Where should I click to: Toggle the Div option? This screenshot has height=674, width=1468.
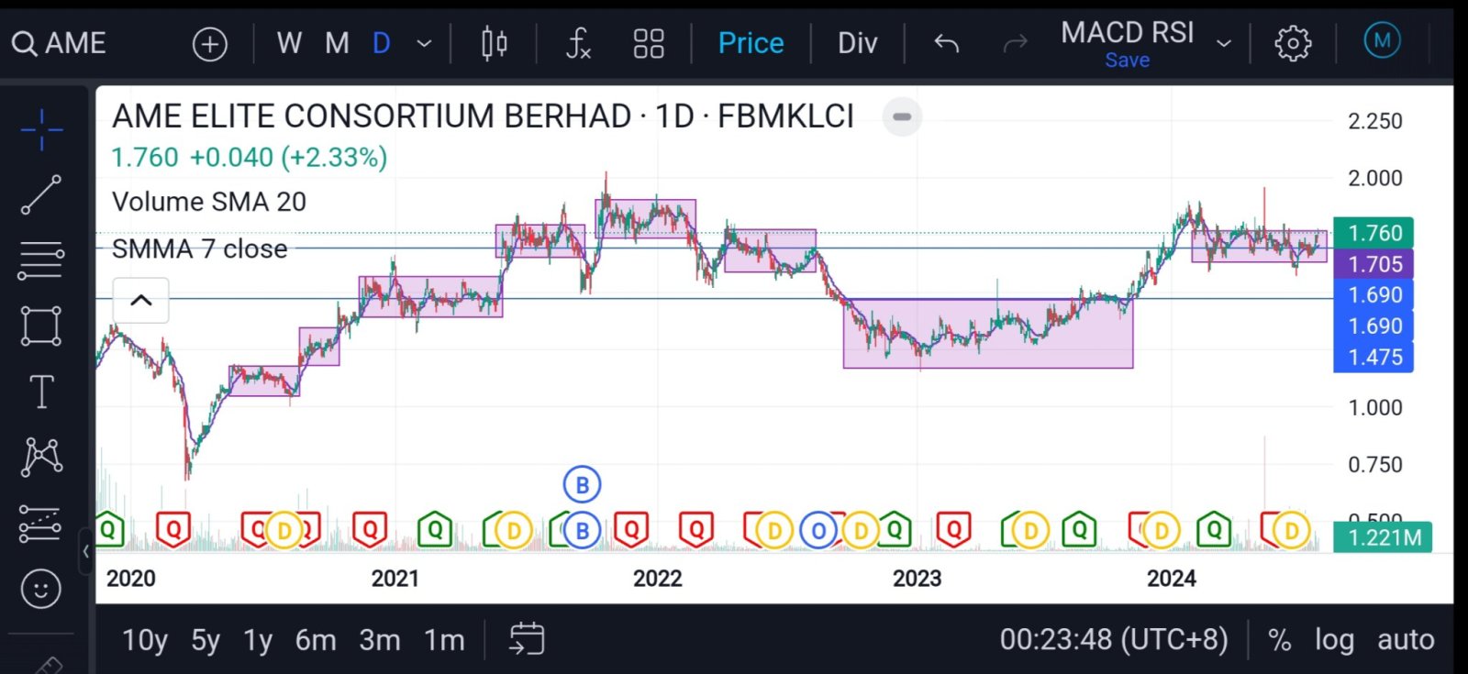point(857,43)
